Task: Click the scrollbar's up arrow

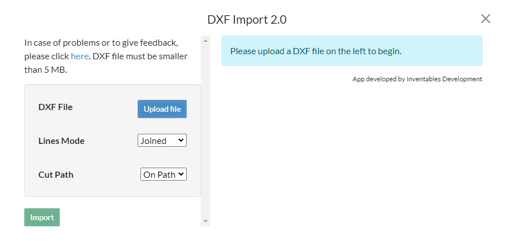Action: tap(205, 41)
